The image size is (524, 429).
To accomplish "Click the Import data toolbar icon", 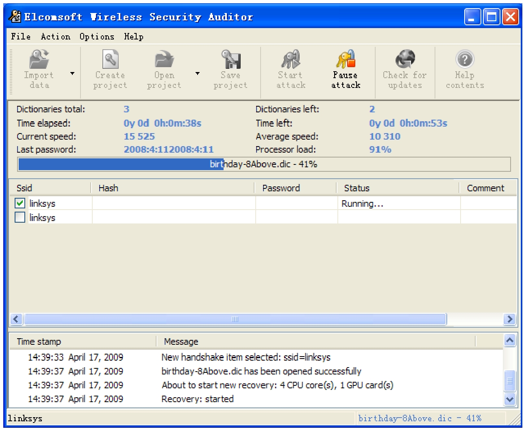I will pyautogui.click(x=39, y=69).
